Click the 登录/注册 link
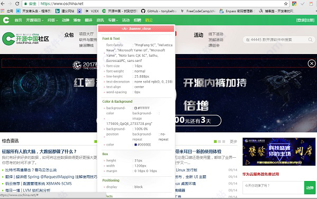 305,20
